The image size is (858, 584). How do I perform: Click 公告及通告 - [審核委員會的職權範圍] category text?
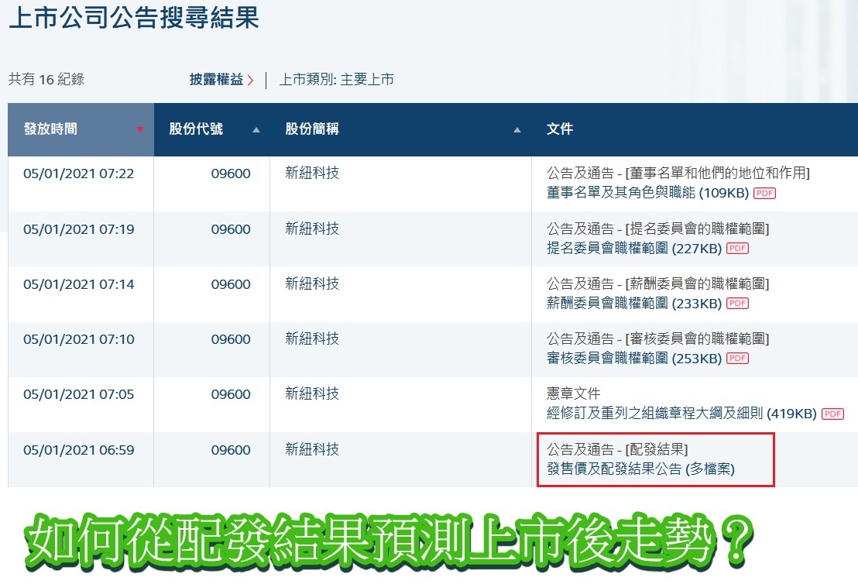[658, 338]
